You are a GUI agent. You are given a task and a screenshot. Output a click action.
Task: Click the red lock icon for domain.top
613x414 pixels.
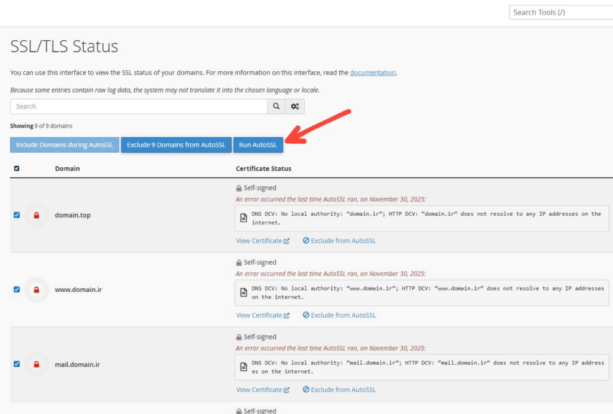[x=37, y=215]
